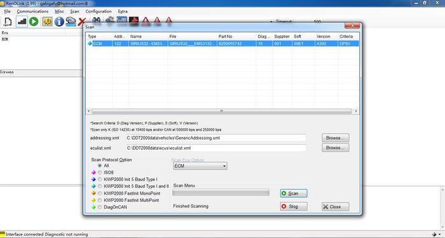Open the Scan Ecu Option ECM dropdown
Viewport: 445px width, 238px height.
(x=200, y=166)
